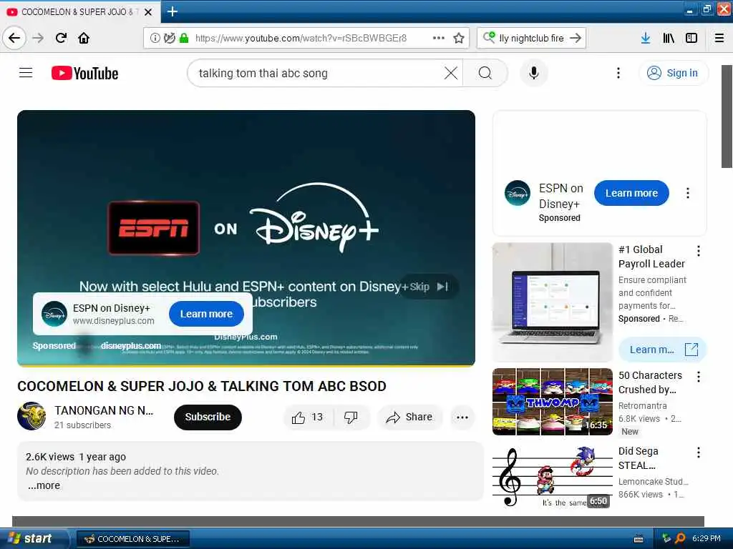Open the 50 Characters Crushed thumbnail
The image size is (733, 549).
click(552, 402)
